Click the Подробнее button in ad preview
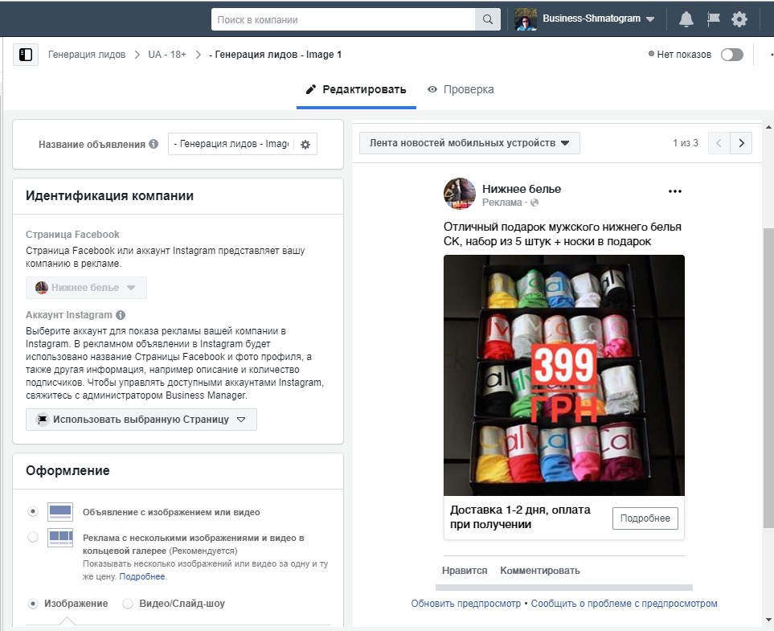 click(x=645, y=518)
